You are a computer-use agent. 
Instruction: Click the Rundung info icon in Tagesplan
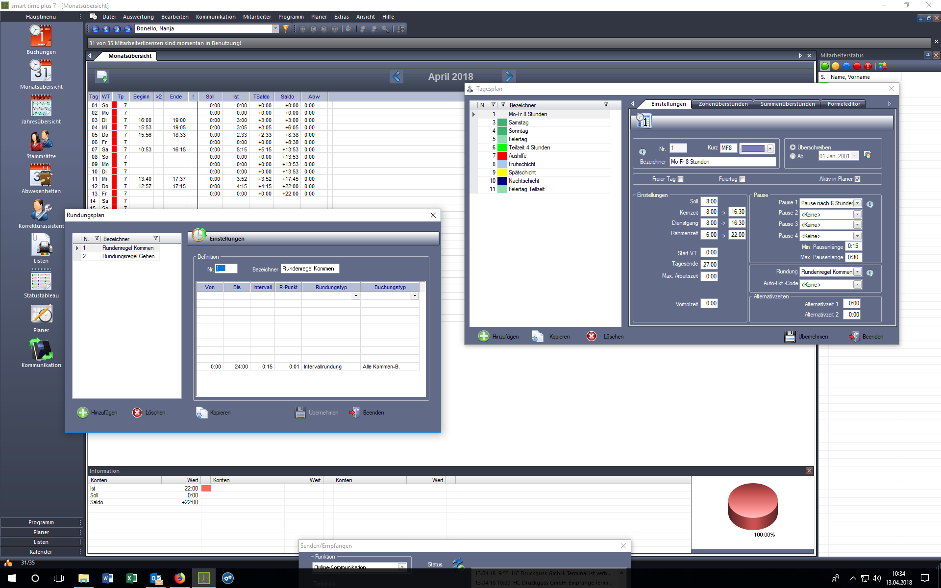coord(869,273)
